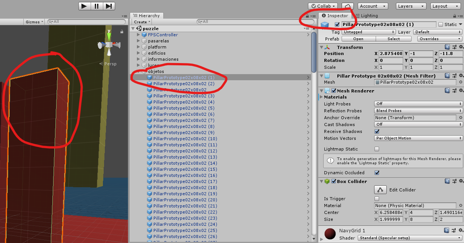Click the Transform component help icon
This screenshot has height=243, width=464.
[x=447, y=47]
